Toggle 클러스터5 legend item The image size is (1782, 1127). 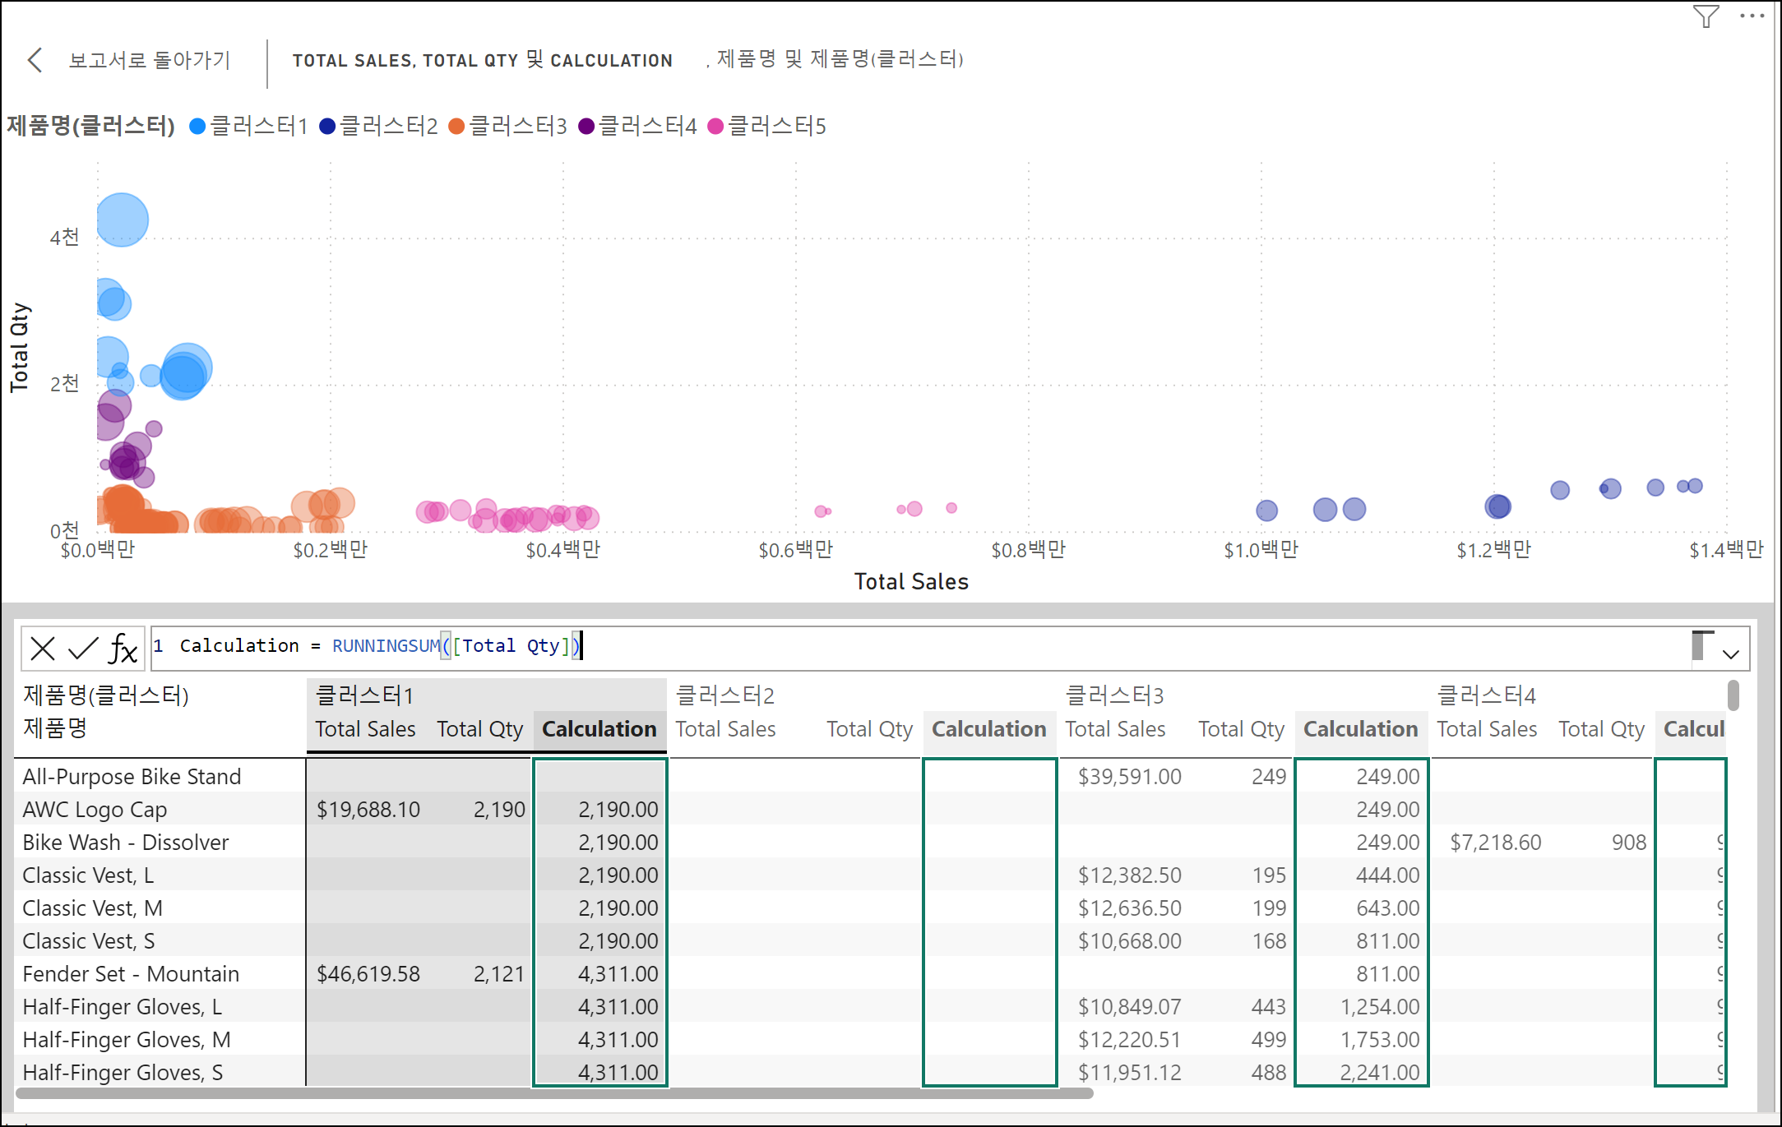pyautogui.click(x=775, y=126)
